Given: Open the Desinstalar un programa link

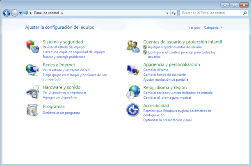Looking at the screenshot, I should (x=61, y=113).
